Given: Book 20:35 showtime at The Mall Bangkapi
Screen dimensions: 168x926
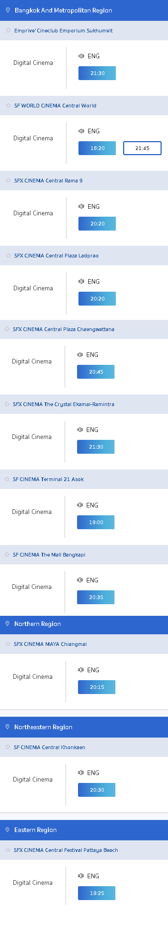Looking at the screenshot, I should click(96, 597).
